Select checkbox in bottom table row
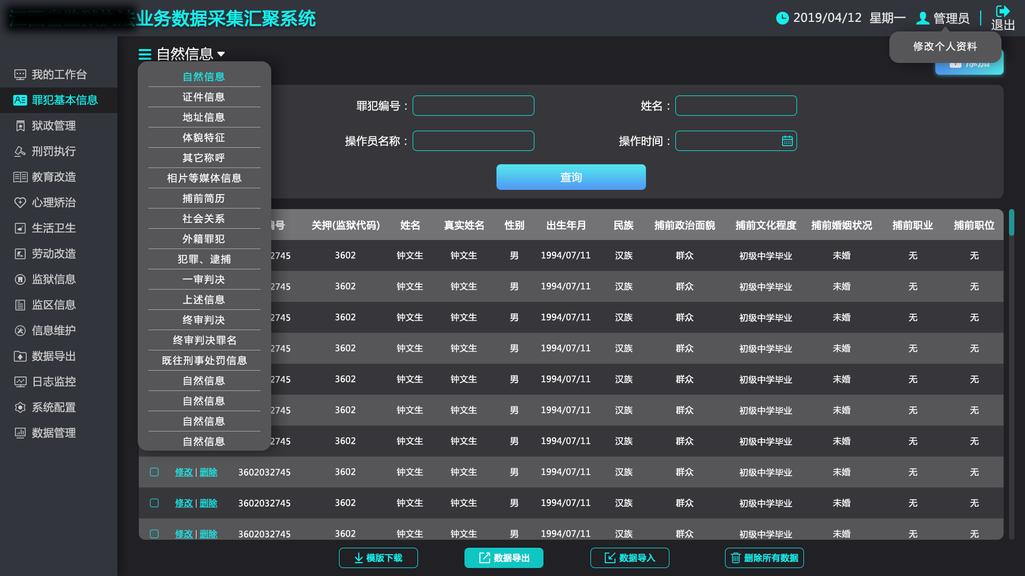 [x=154, y=534]
